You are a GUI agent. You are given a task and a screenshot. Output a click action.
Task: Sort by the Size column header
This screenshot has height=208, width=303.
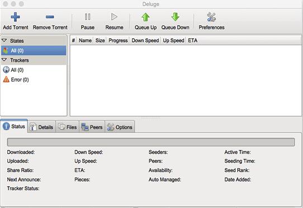tap(100, 40)
